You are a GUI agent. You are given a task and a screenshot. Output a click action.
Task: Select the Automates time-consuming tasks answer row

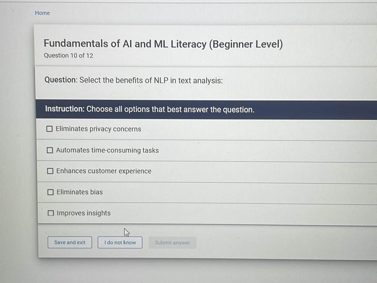[x=155, y=150]
